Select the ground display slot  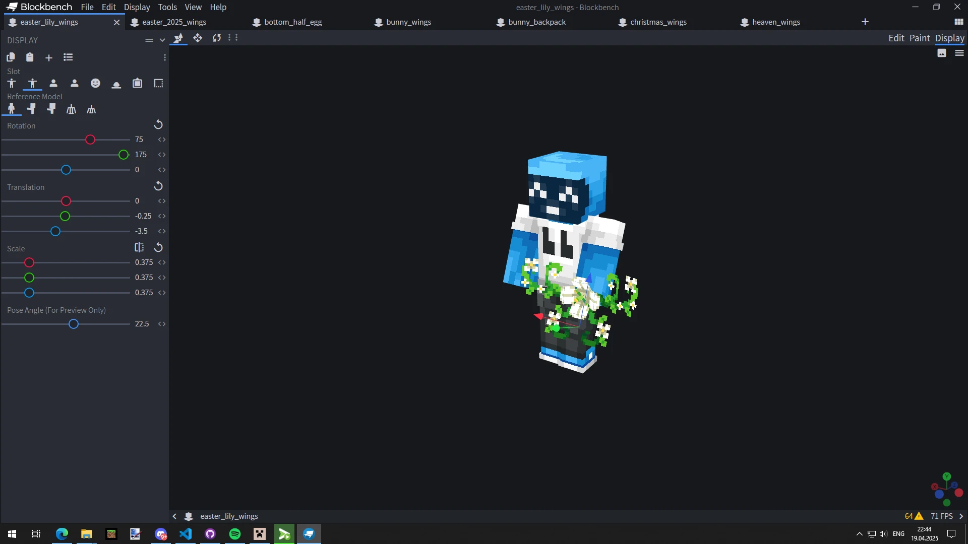(x=116, y=83)
